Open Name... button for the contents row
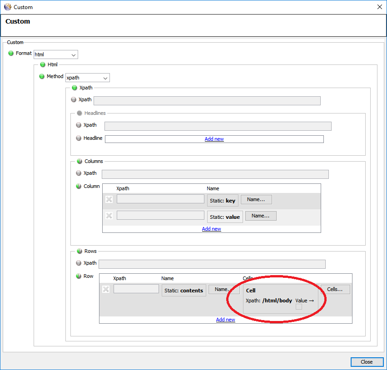This screenshot has height=370, width=387. tap(224, 289)
